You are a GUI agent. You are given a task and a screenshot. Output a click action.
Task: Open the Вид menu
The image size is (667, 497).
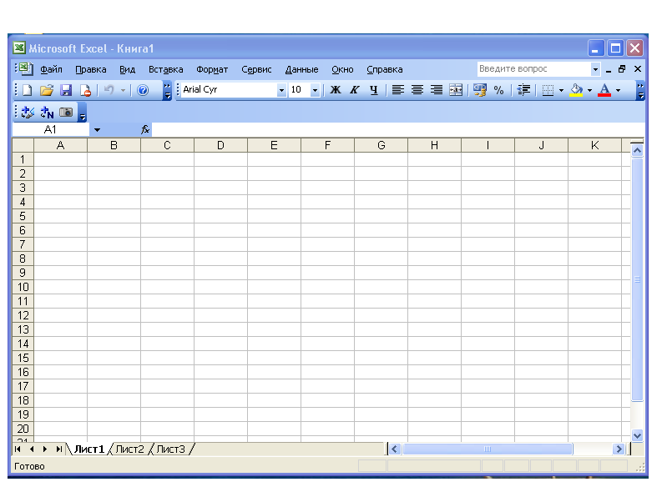coord(127,69)
